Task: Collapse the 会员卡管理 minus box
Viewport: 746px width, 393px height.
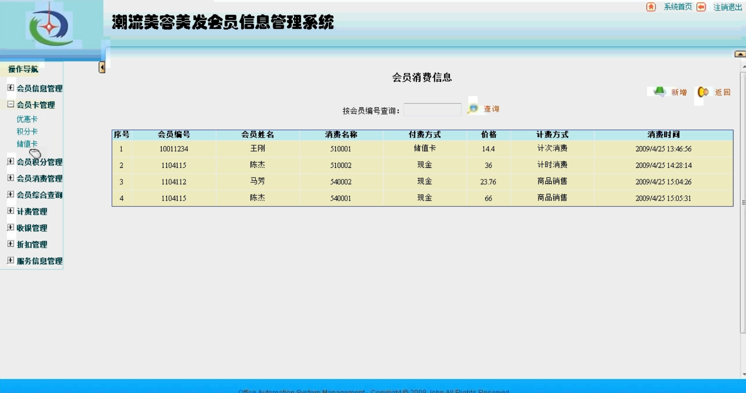Action: point(11,104)
